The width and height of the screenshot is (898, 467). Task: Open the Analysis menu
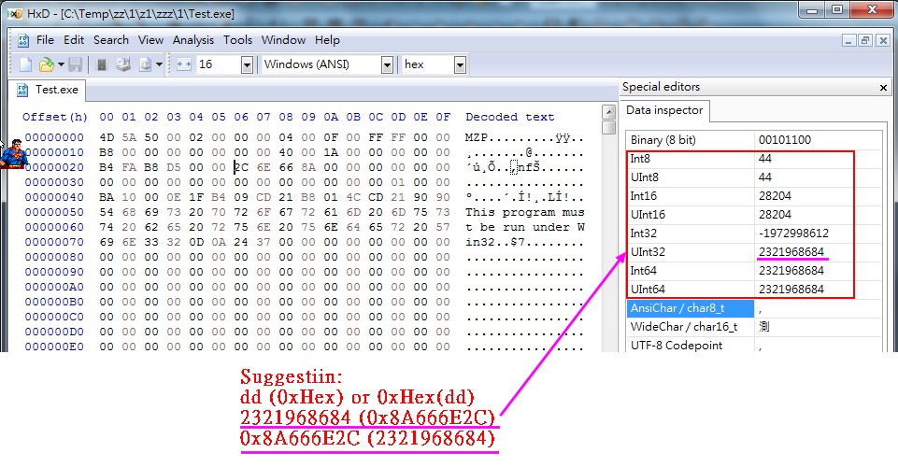(193, 40)
